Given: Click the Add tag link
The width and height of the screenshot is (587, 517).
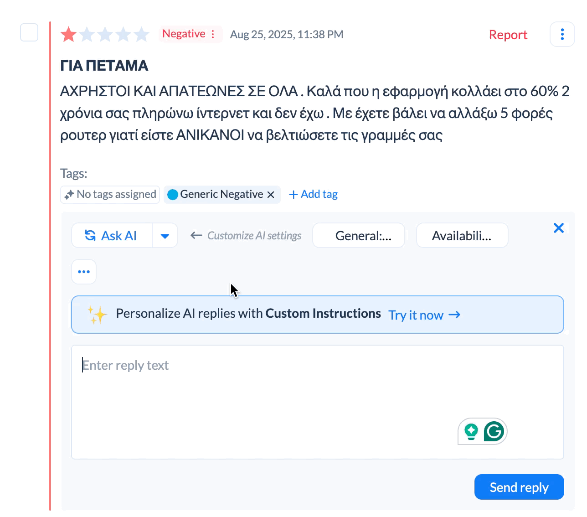Looking at the screenshot, I should [x=314, y=194].
